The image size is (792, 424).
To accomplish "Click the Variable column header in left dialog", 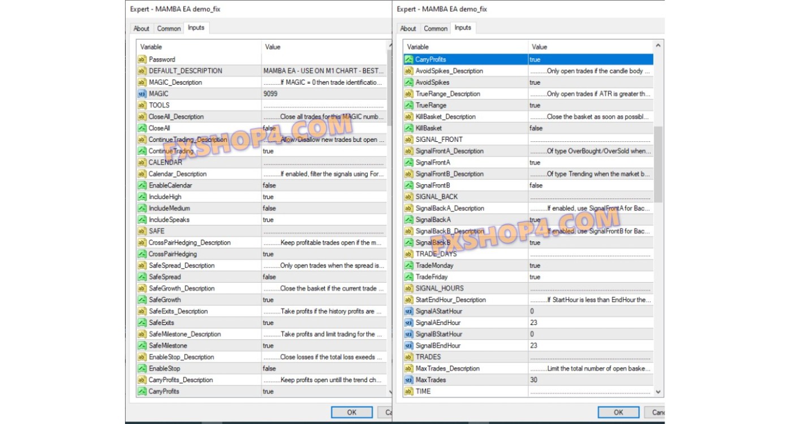I will (198, 47).
